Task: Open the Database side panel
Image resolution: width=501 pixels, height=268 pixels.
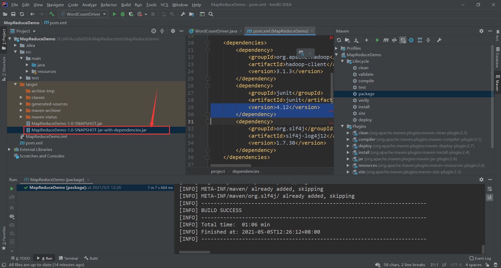Action: pyautogui.click(x=498, y=58)
